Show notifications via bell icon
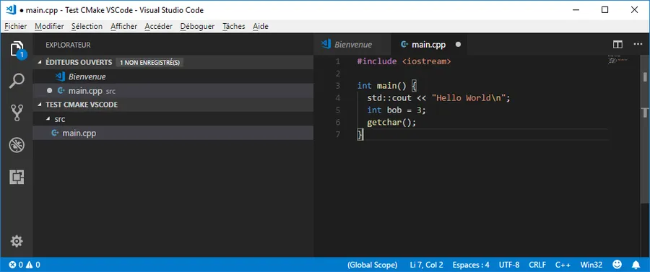Screen dimensions: 650x272 click(x=636, y=264)
